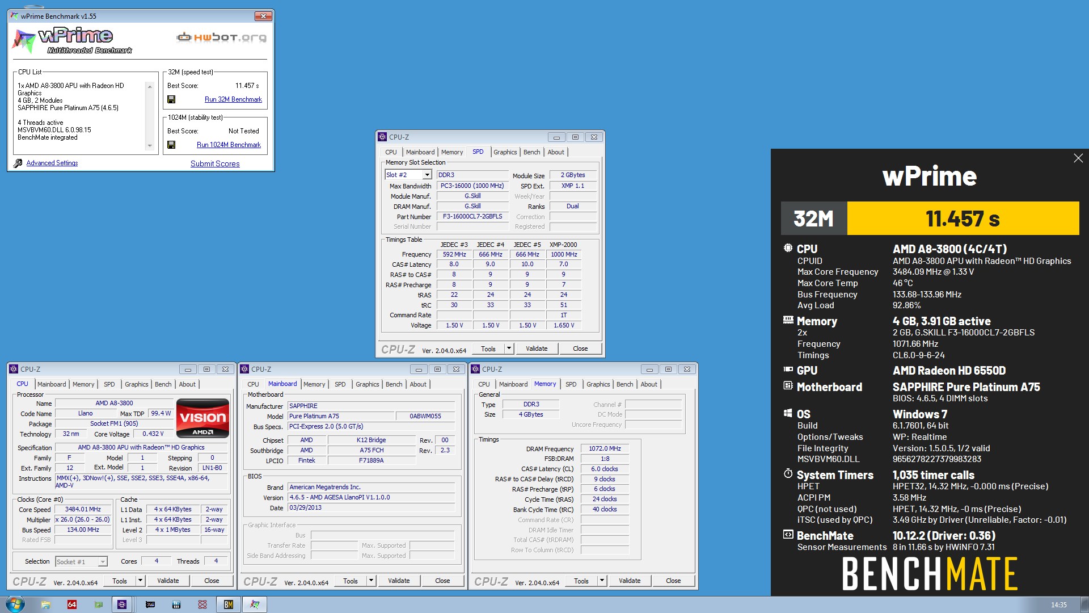Click the GPU icon in BenchMate panel
The height and width of the screenshot is (613, 1089).
788,370
